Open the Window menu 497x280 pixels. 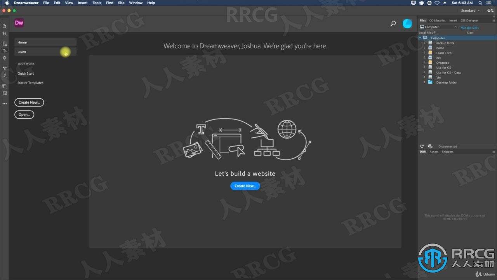[x=136, y=3]
